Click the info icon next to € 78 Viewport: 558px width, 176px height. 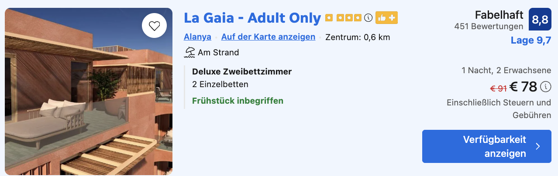click(x=546, y=87)
